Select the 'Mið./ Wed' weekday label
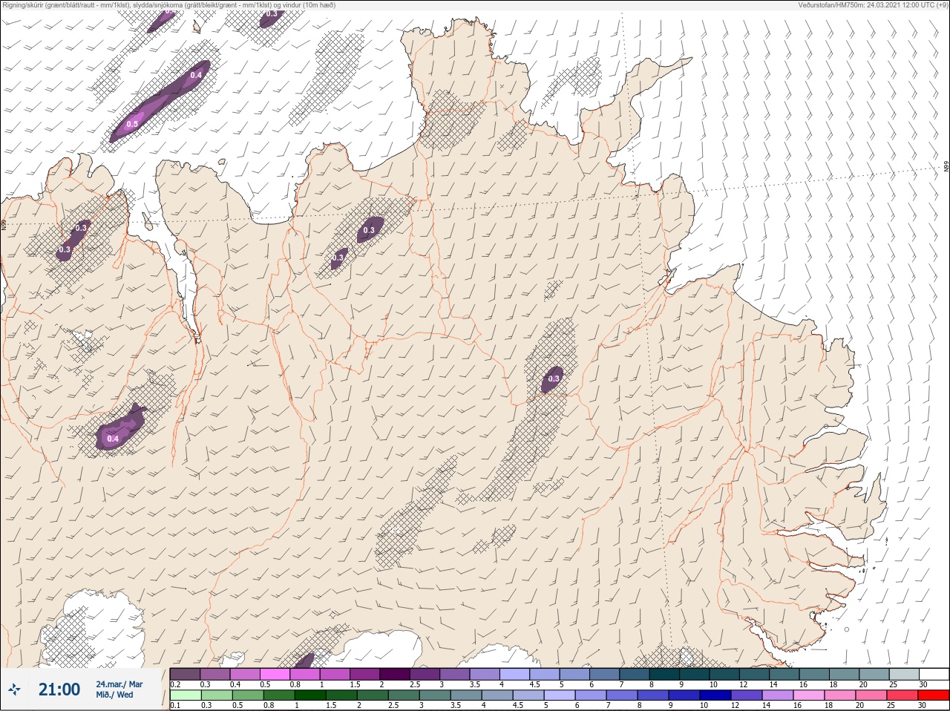Screen dimensions: 950x711 point(115,695)
